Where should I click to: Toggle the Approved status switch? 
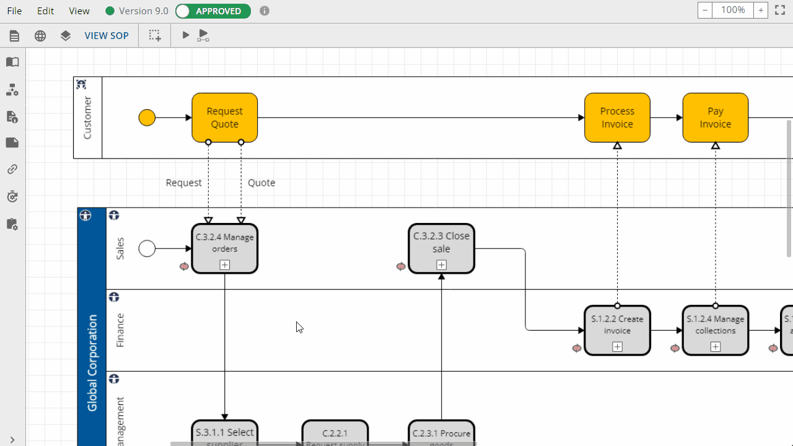point(212,11)
